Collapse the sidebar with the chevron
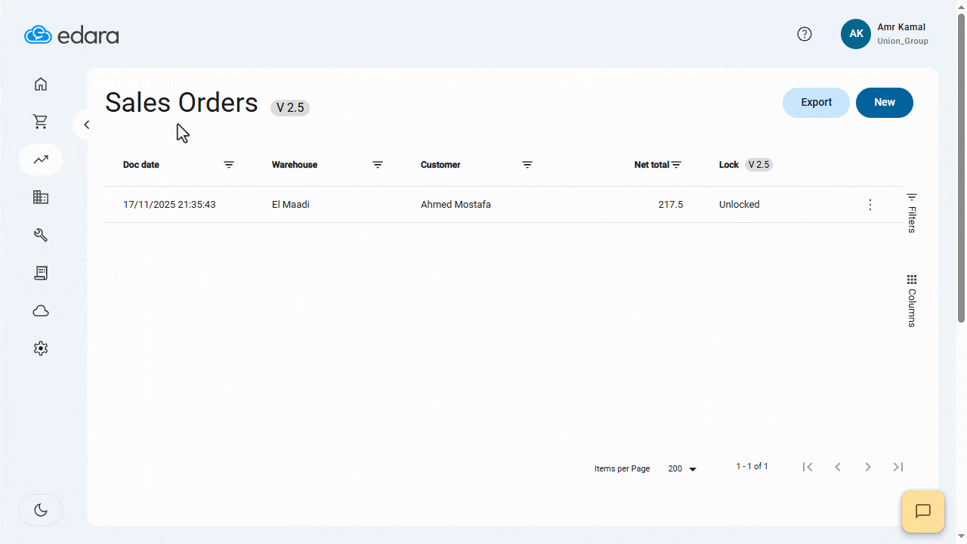Screen dimensions: 967x544 (x=87, y=125)
